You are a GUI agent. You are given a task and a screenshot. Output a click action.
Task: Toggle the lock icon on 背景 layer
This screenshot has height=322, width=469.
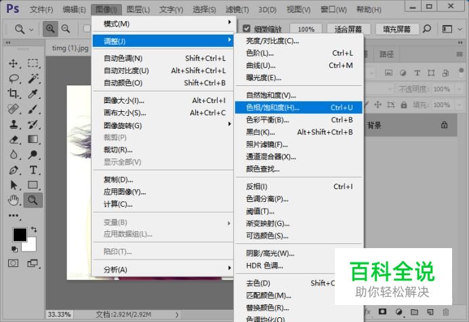[444, 125]
